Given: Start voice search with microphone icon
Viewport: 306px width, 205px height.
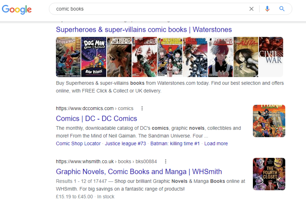Looking at the screenshot, I should click(267, 9).
